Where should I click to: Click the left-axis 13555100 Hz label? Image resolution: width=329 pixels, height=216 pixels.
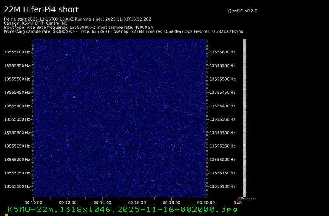click(17, 186)
